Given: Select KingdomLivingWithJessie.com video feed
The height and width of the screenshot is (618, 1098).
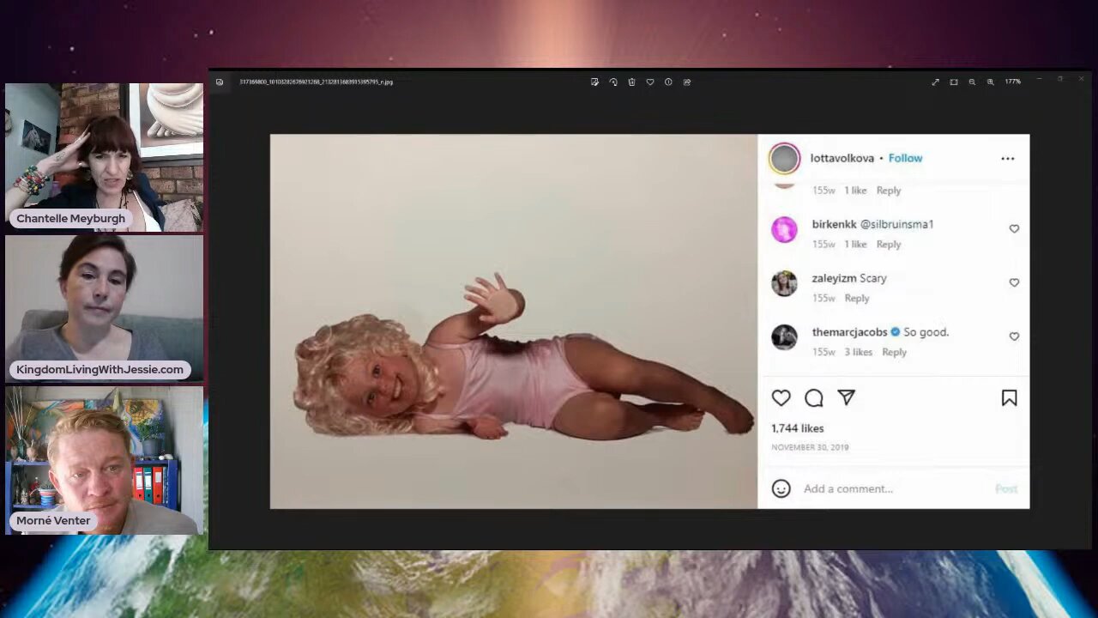Looking at the screenshot, I should point(105,309).
